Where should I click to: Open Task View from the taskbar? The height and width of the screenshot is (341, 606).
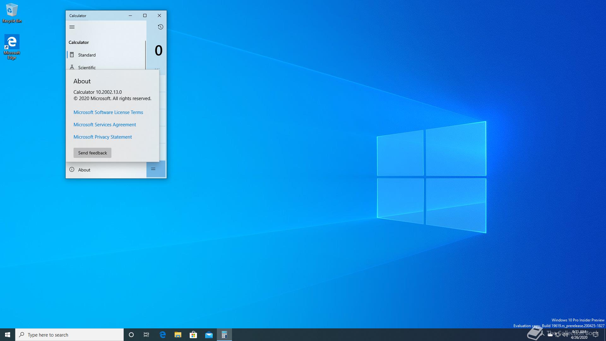point(146,335)
